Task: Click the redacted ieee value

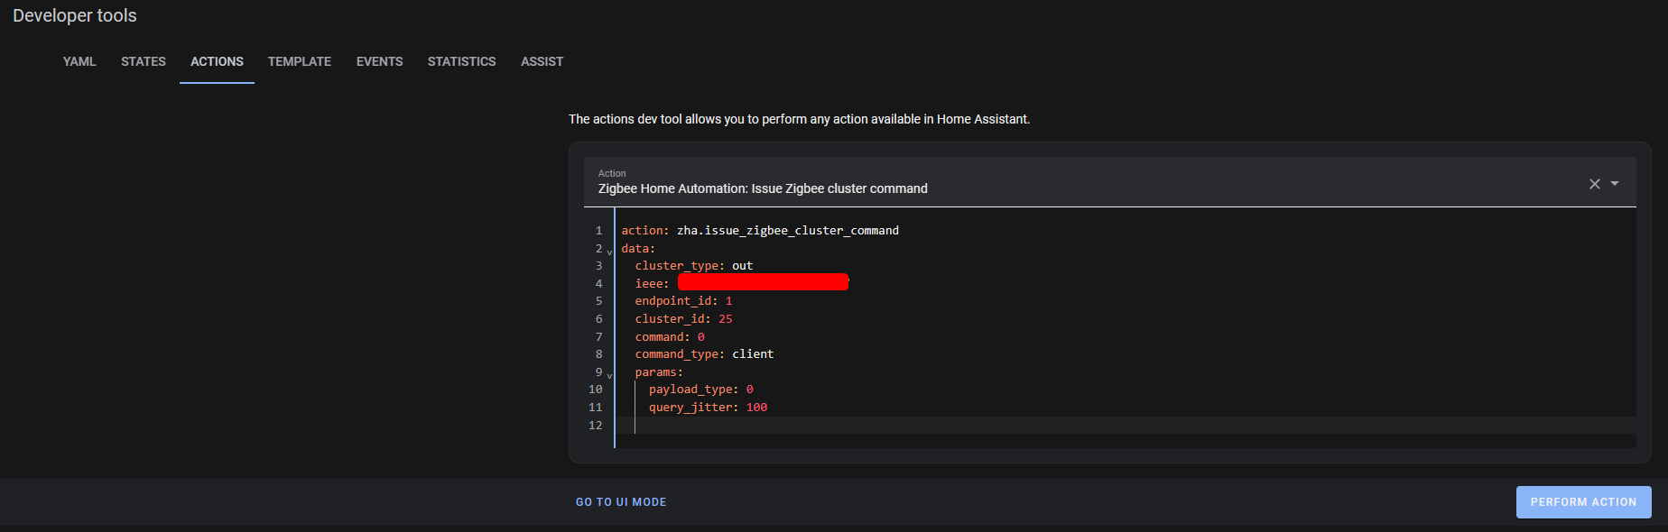Action: coord(763,282)
